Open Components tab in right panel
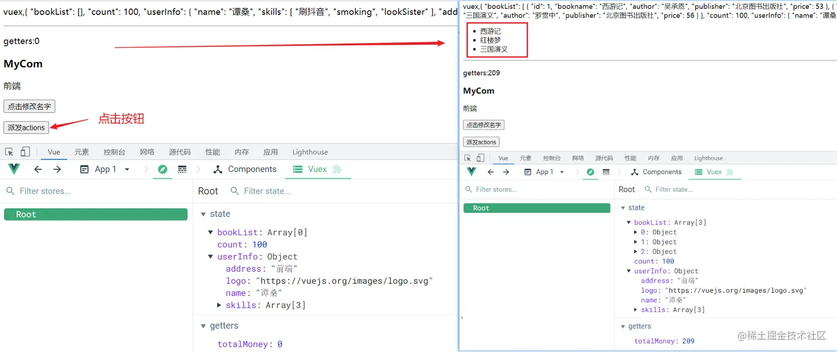The width and height of the screenshot is (837, 352). 656,172
